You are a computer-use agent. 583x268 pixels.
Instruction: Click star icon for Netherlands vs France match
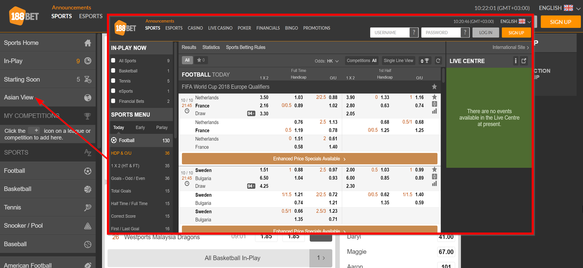click(435, 97)
